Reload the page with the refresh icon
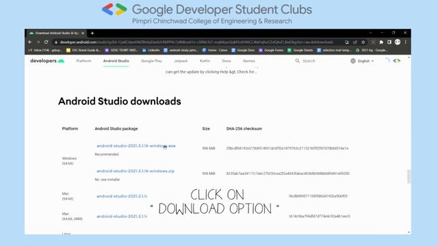 pos(46,42)
